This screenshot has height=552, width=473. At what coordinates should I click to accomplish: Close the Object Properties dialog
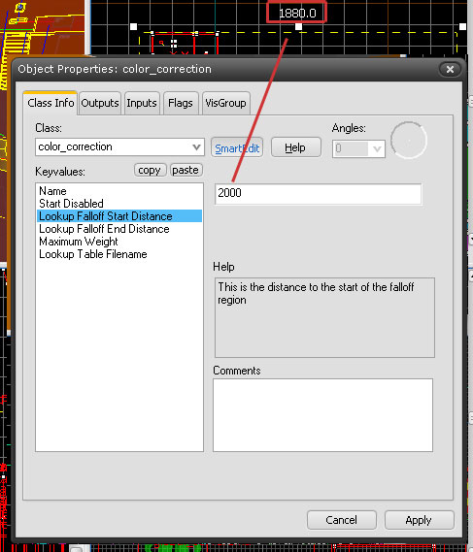tap(450, 69)
